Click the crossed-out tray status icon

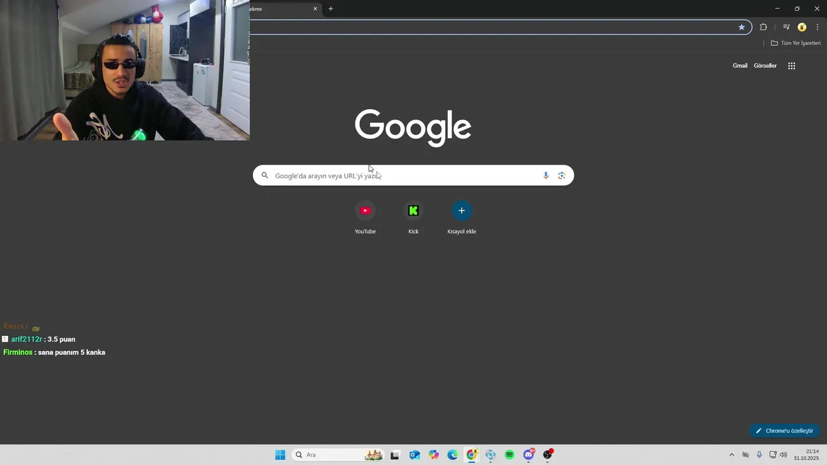746,455
